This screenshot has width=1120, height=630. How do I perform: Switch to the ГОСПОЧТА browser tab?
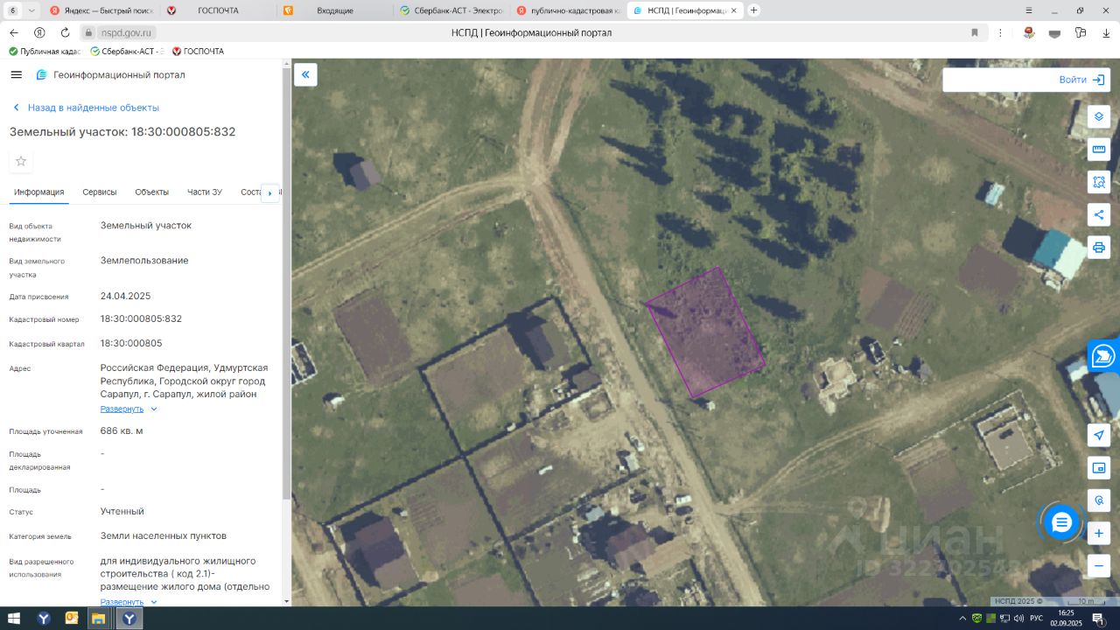point(217,10)
